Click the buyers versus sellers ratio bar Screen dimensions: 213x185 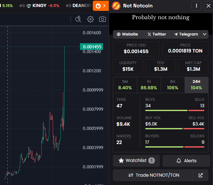click(175, 147)
